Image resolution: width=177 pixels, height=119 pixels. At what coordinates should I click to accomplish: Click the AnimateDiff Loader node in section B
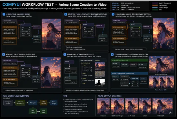coord(124,78)
